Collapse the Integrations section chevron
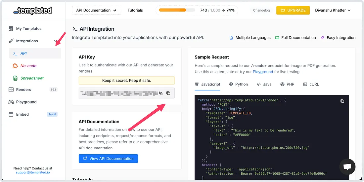 click(56, 41)
